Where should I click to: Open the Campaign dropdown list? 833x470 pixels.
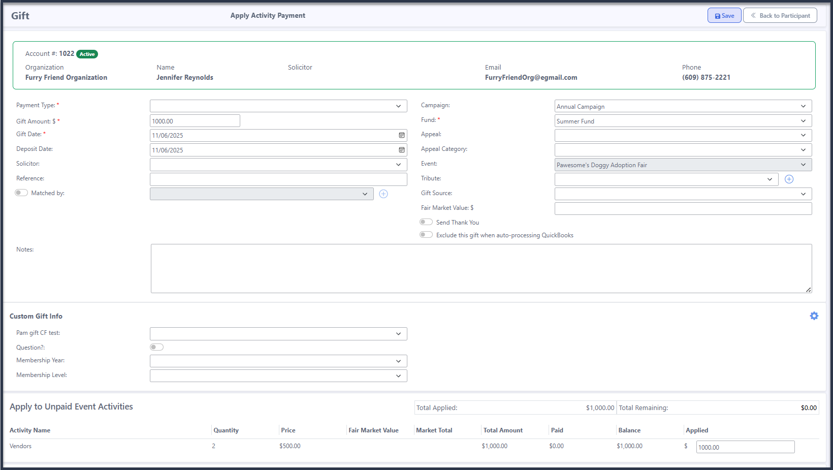(683, 107)
